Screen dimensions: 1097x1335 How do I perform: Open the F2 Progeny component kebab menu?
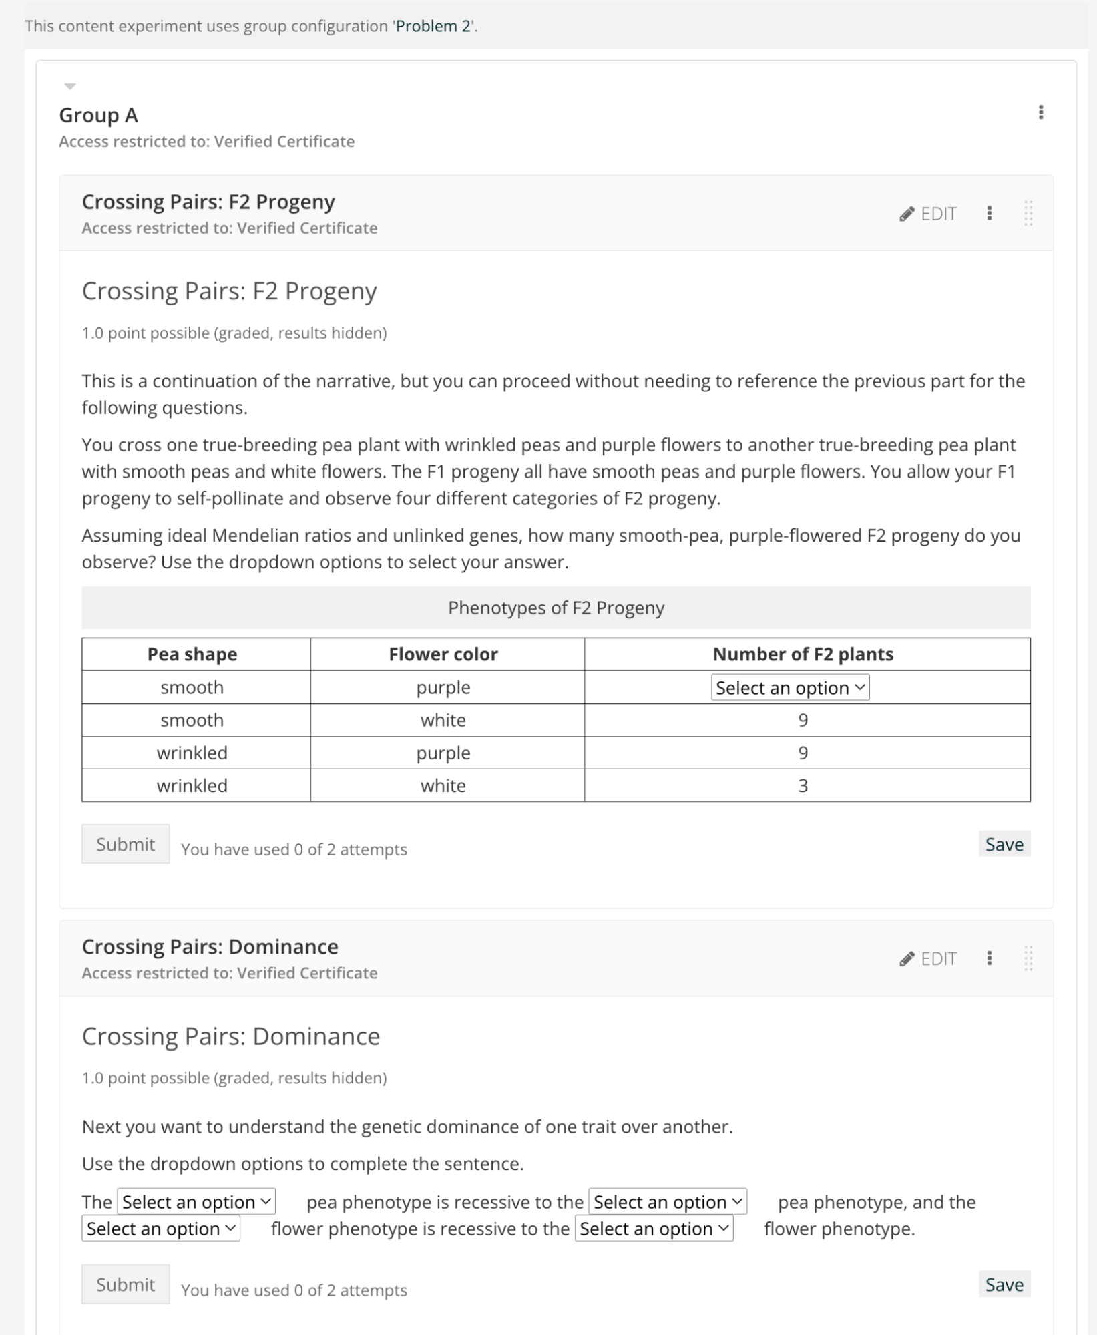pyautogui.click(x=989, y=213)
